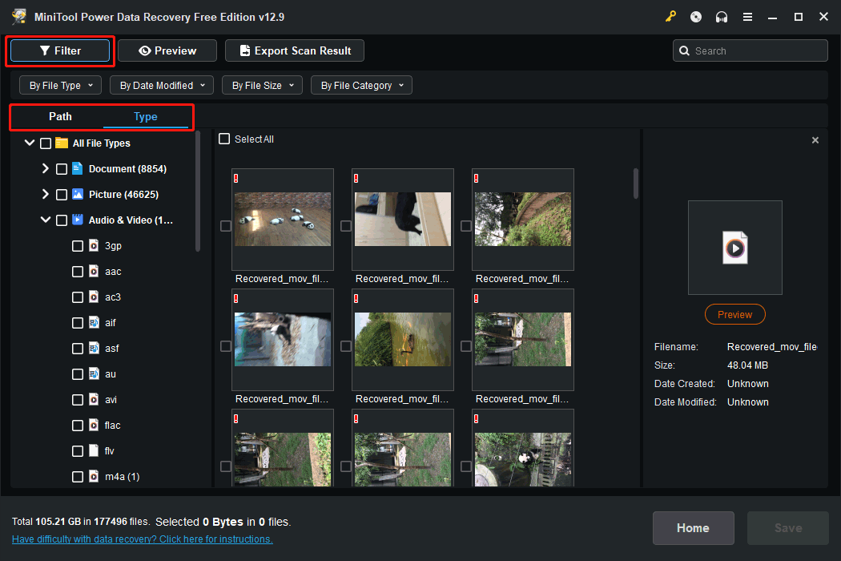Tick the 3gp checkbox
The height and width of the screenshot is (561, 841).
coord(78,246)
